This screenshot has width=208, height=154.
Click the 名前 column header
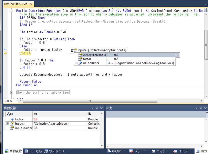[19, 114]
